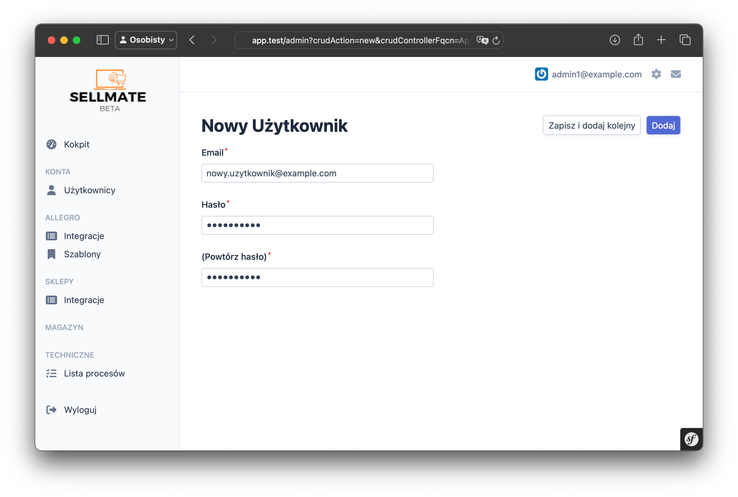Click the MAGAZYN section heading
The height and width of the screenshot is (497, 738).
click(x=64, y=328)
